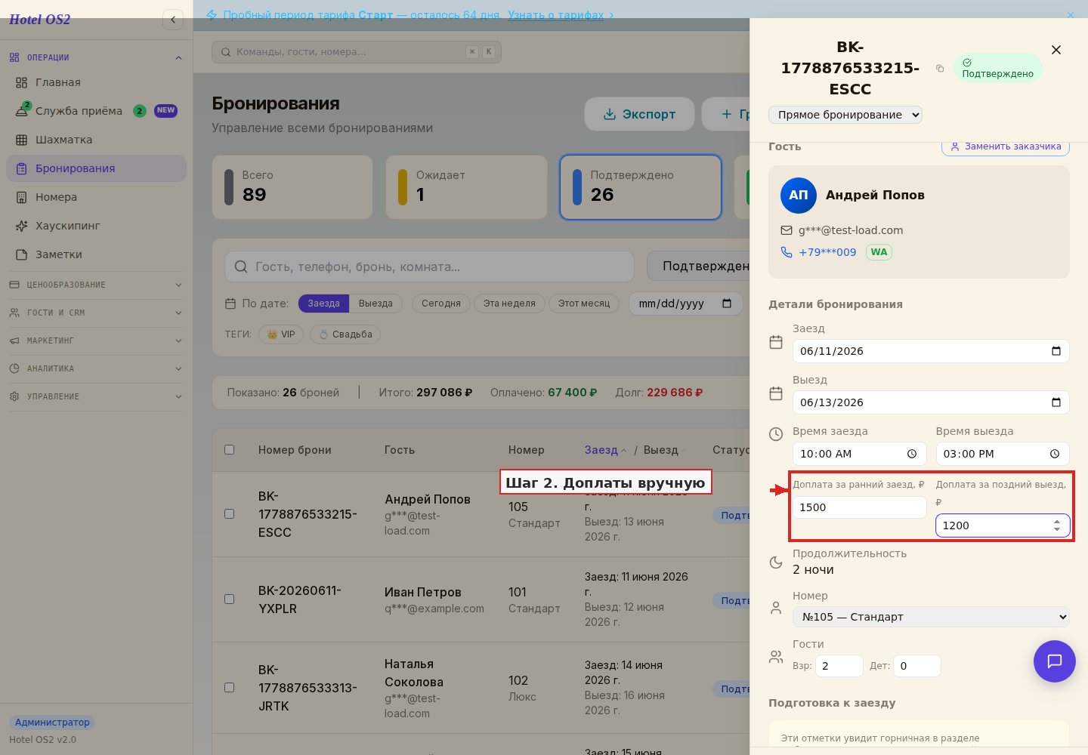Viewport: 1088px width, 755px height.
Task: Open calendar picker for Заезд date
Action: click(1056, 351)
